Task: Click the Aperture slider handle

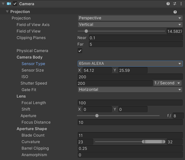Action: pyautogui.click(x=97, y=116)
